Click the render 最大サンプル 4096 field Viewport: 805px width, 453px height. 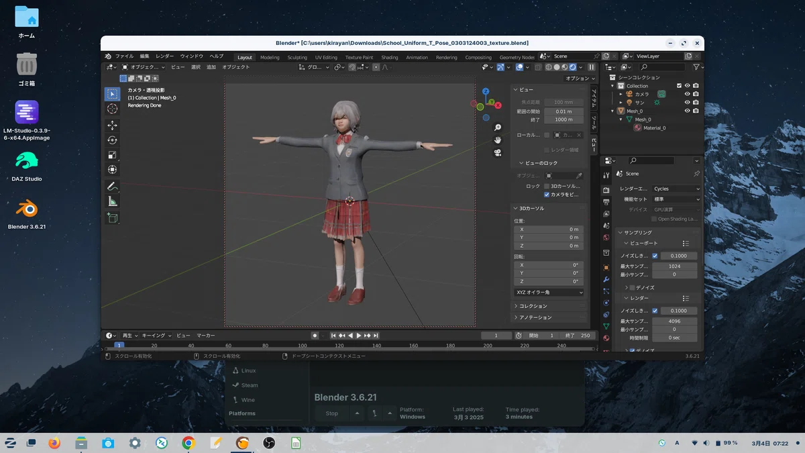674,321
